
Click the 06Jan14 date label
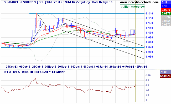(x=102, y=67)
